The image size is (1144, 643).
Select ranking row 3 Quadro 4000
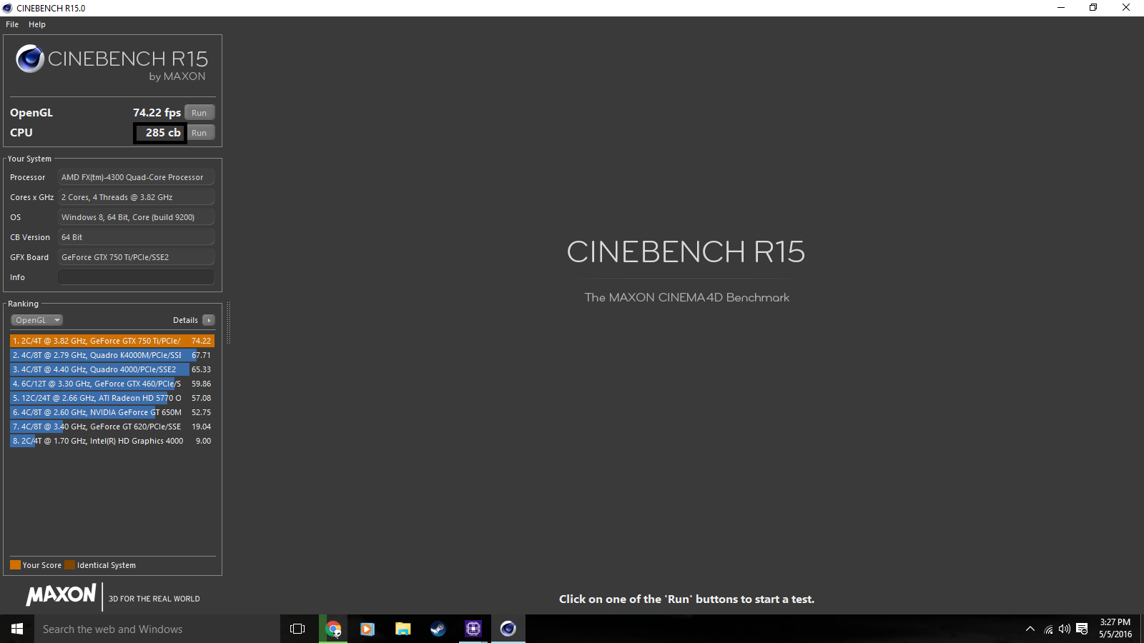click(112, 369)
